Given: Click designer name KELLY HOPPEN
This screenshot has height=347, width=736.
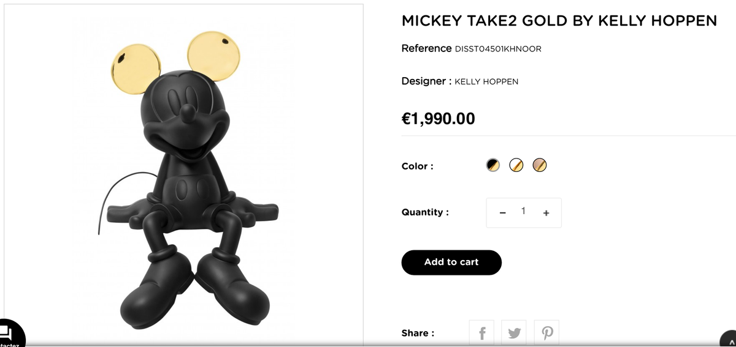Looking at the screenshot, I should tap(486, 81).
